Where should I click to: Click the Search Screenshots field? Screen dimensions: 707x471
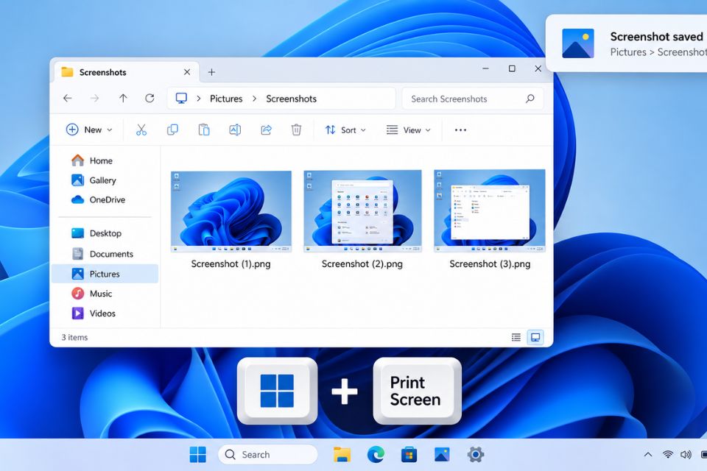coord(473,99)
